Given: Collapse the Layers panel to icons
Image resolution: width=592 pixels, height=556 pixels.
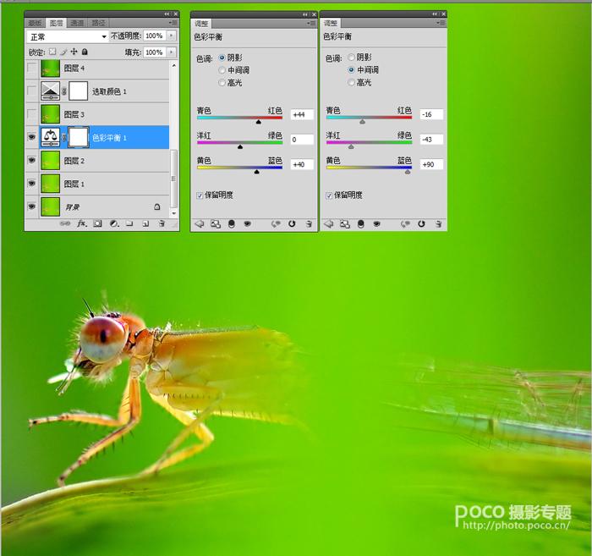Looking at the screenshot, I should [167, 14].
